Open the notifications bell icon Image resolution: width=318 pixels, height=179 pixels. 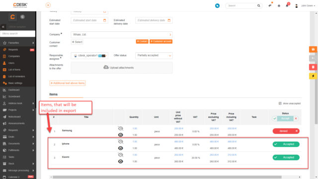click(x=287, y=5)
